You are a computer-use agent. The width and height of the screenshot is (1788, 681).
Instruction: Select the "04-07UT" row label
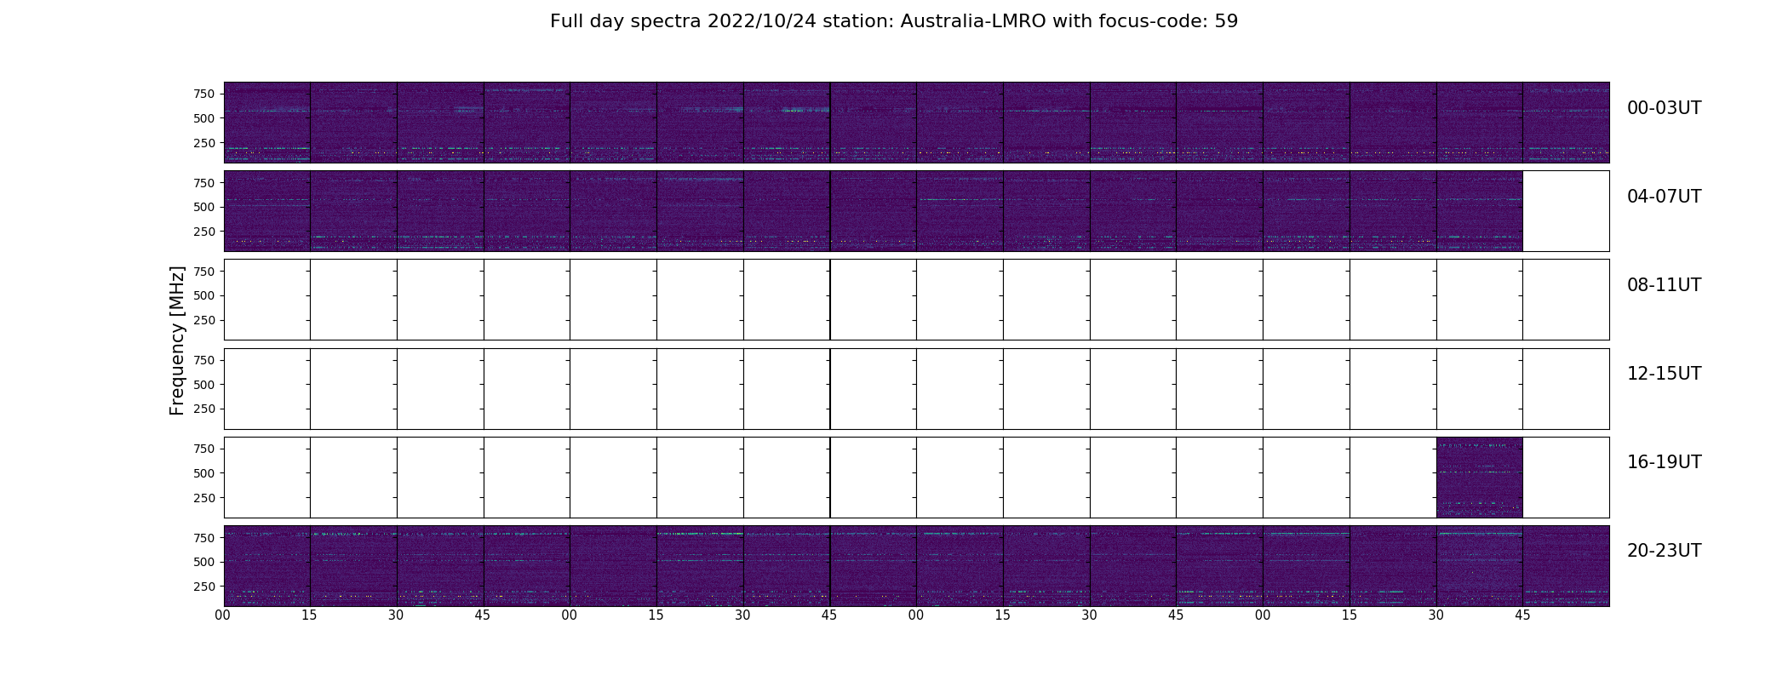coord(1664,197)
